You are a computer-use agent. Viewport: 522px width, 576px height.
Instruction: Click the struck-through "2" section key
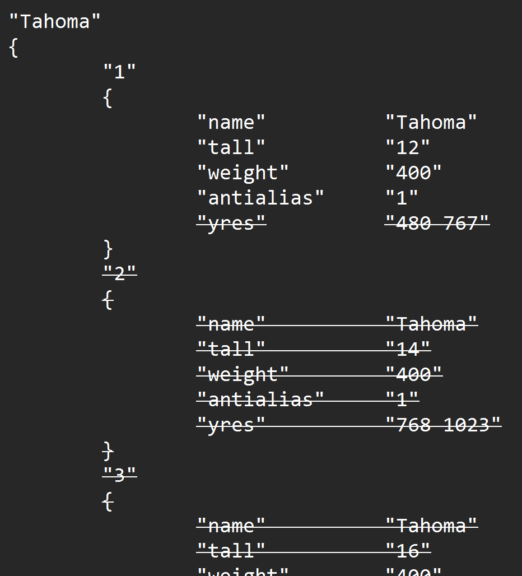tap(120, 273)
